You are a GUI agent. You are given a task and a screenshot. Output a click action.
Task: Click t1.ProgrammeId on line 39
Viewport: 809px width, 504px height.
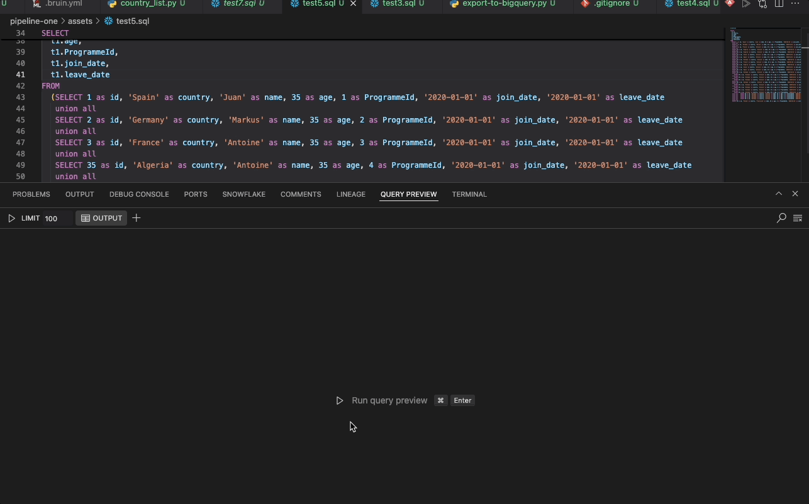[x=84, y=52]
